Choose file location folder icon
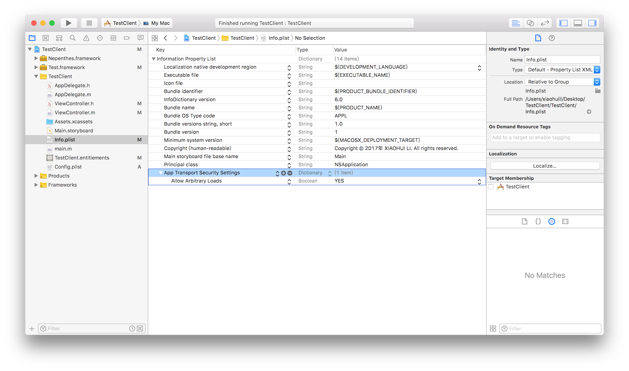 [x=597, y=91]
